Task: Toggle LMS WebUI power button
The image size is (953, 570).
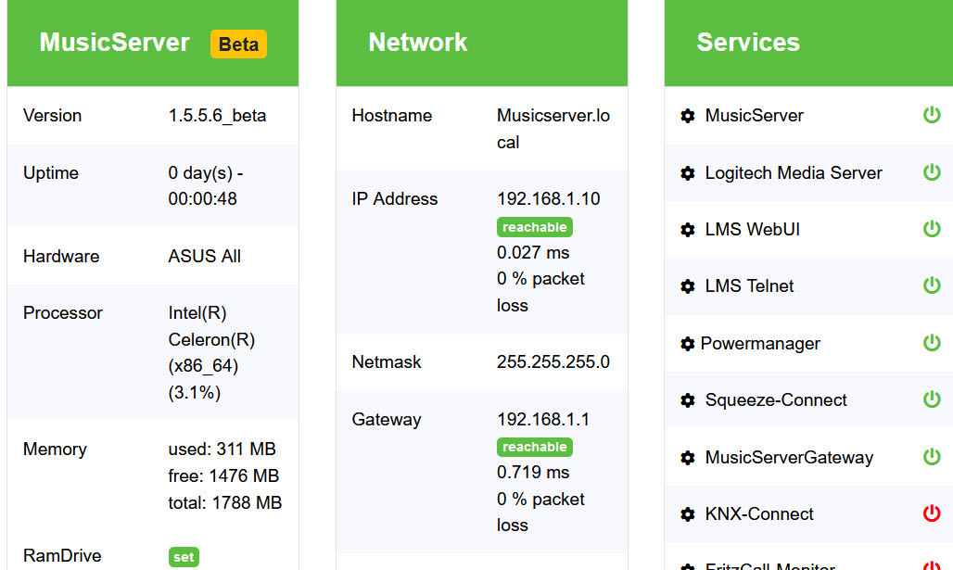Action: tap(932, 229)
